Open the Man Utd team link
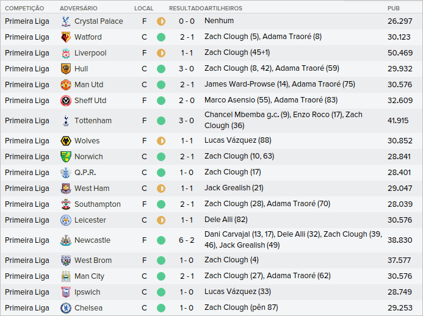The height and width of the screenshot is (316, 423). (x=89, y=85)
